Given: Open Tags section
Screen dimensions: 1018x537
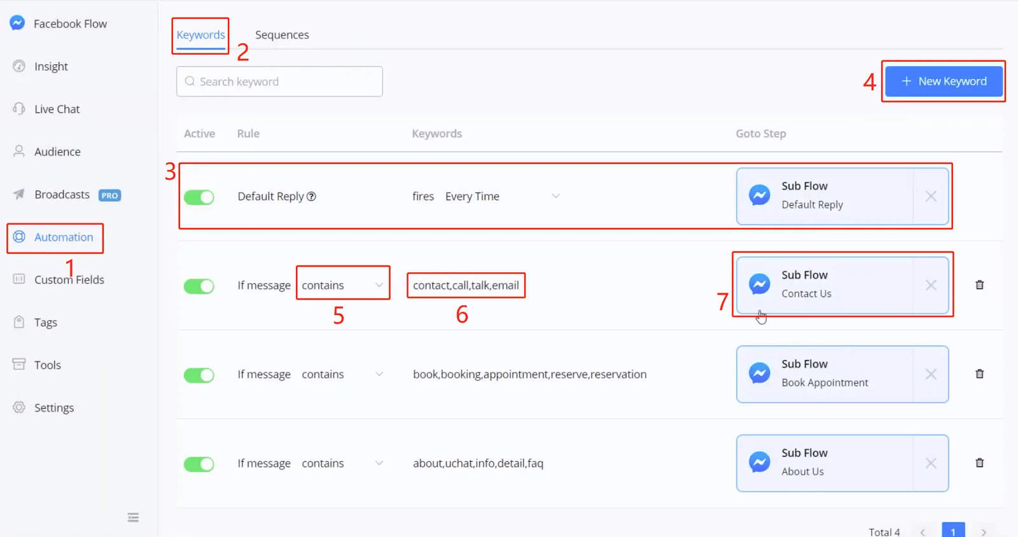Looking at the screenshot, I should tap(46, 322).
